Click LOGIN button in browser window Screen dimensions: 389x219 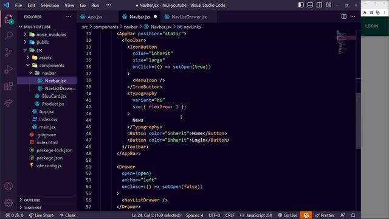(x=371, y=26)
